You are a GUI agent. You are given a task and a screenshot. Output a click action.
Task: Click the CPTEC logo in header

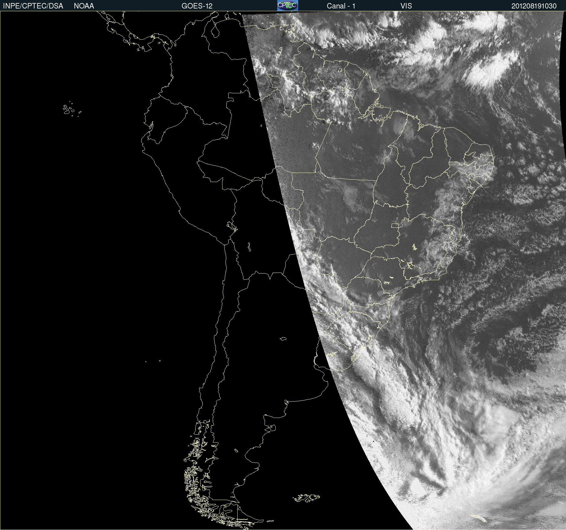(288, 5)
